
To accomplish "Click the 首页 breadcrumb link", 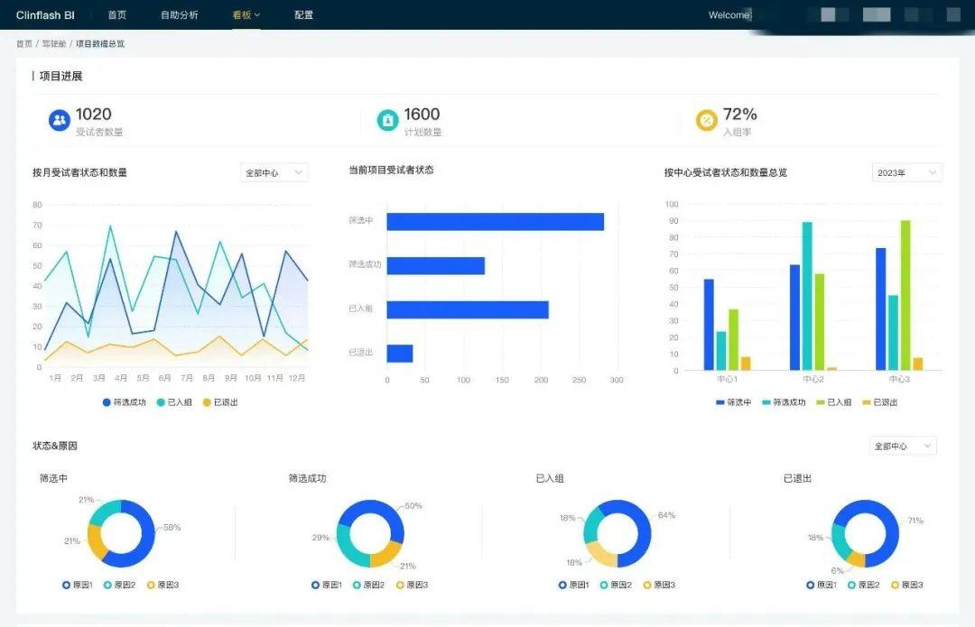I will pos(24,43).
